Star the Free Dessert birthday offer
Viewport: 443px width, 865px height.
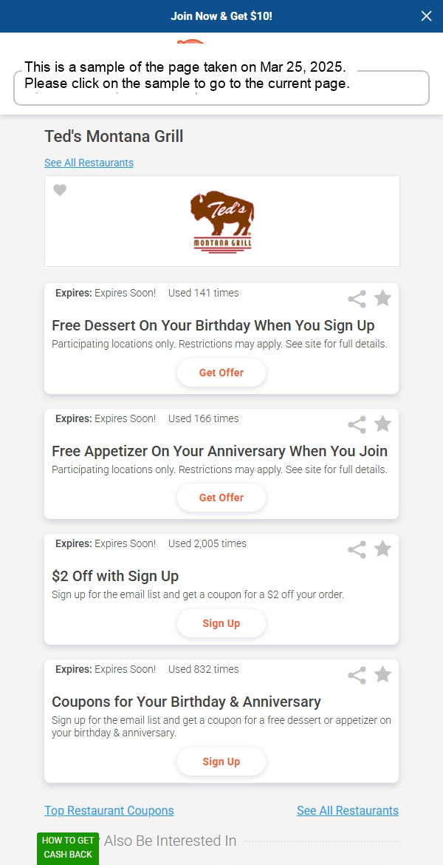(x=382, y=299)
